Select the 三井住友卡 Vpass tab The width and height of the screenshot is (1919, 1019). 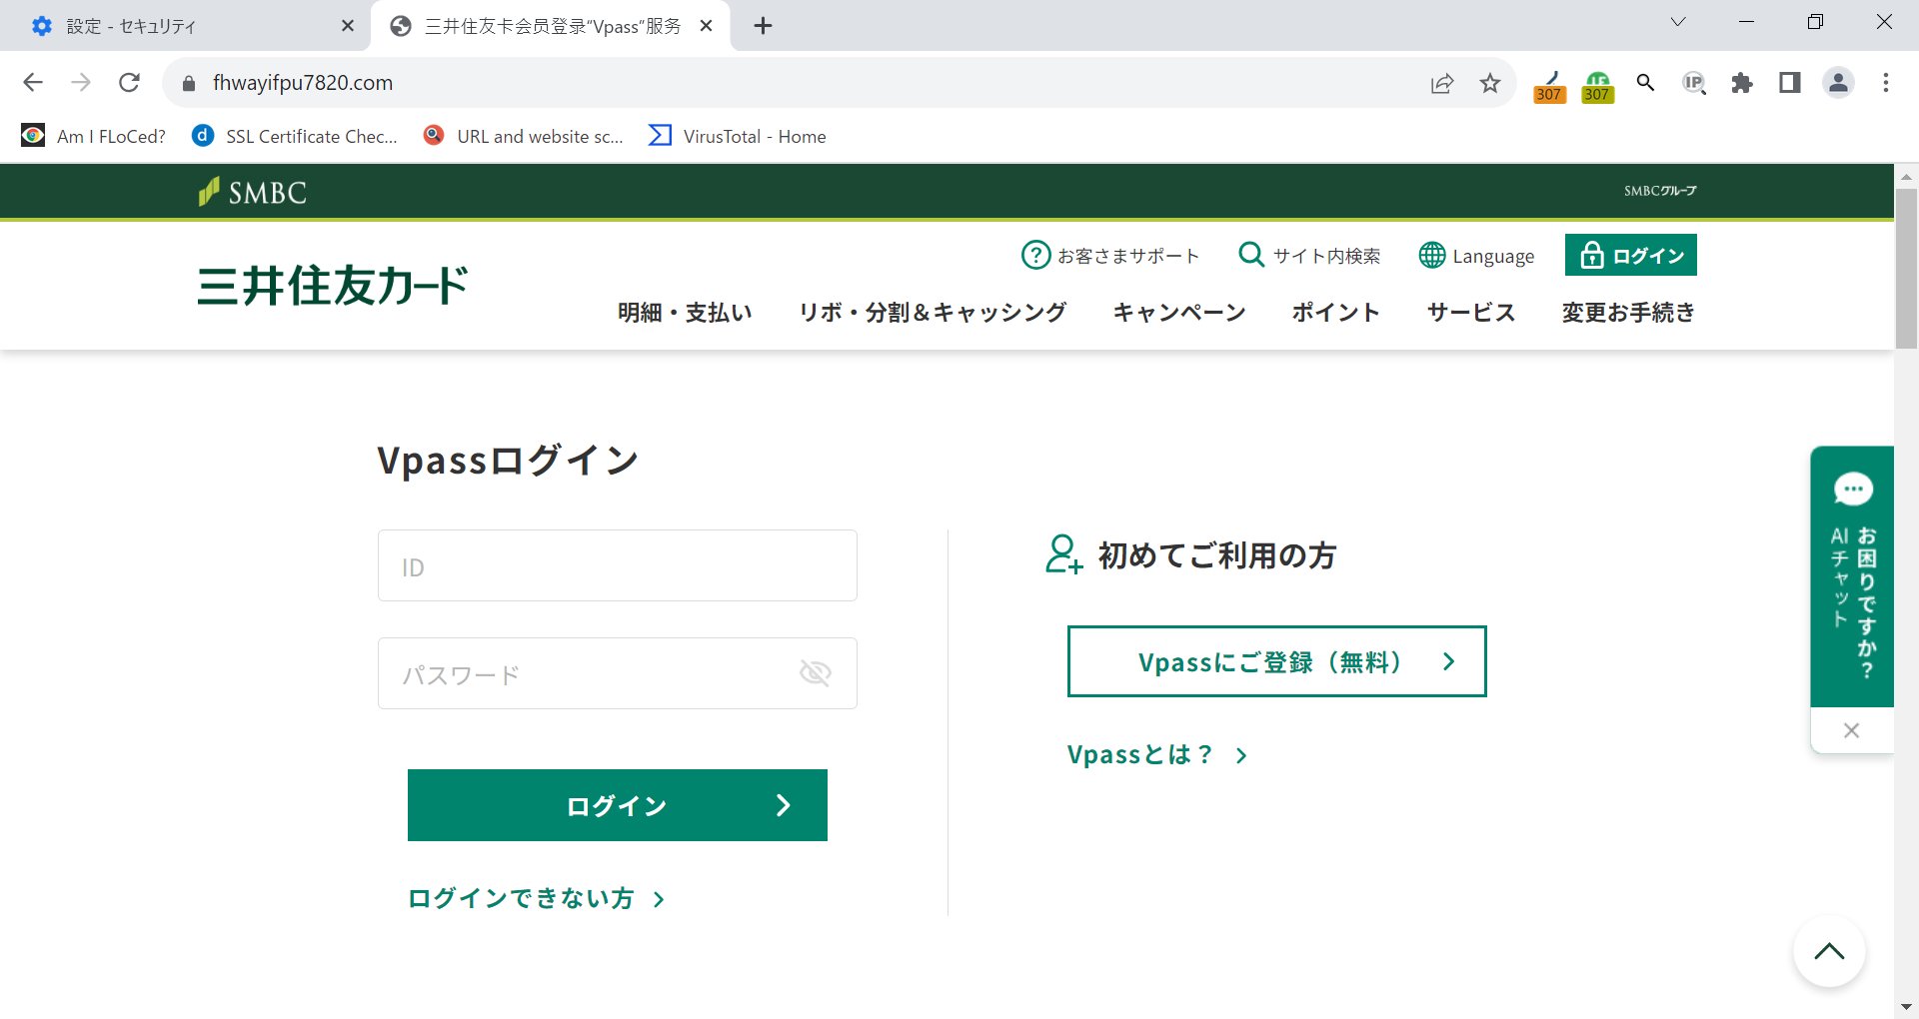tap(550, 26)
